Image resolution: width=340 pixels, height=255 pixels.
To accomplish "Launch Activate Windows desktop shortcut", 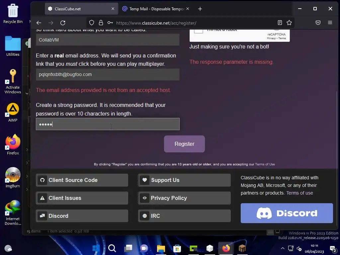I will coord(13,81).
